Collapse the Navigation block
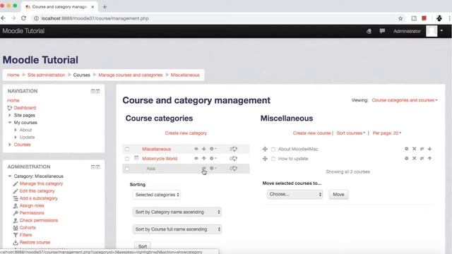This screenshot has width=452, height=254. (x=93, y=91)
